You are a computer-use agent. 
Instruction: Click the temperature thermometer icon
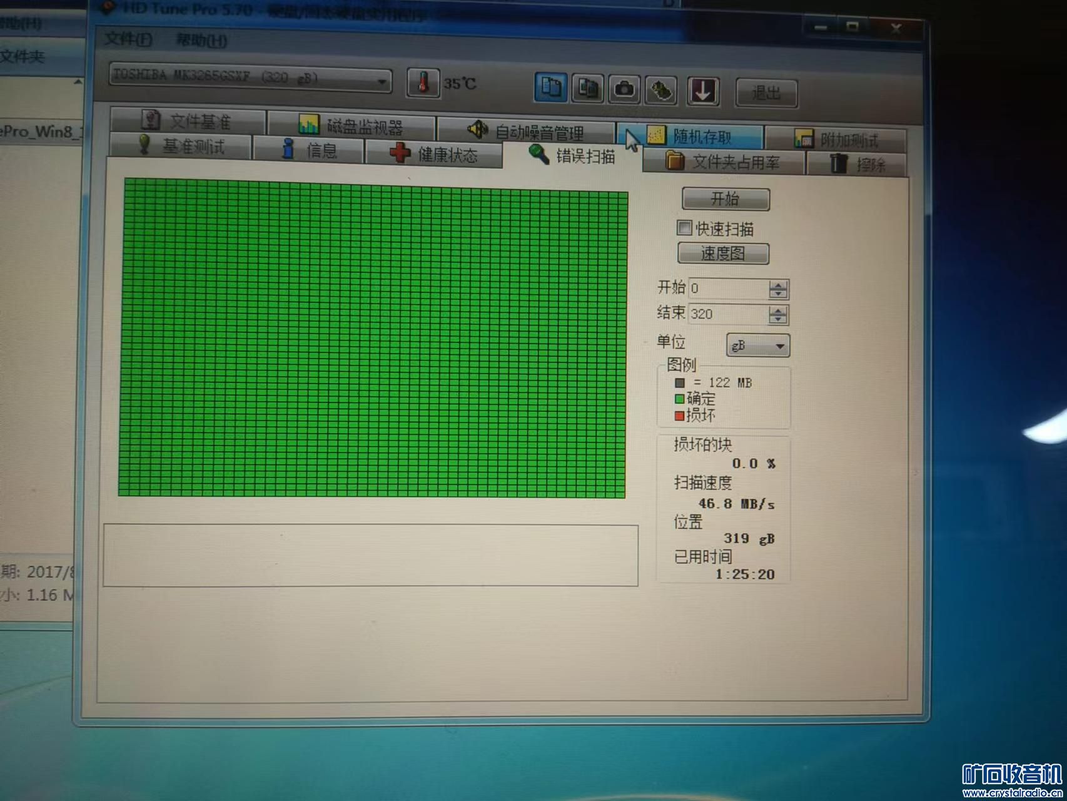click(423, 83)
